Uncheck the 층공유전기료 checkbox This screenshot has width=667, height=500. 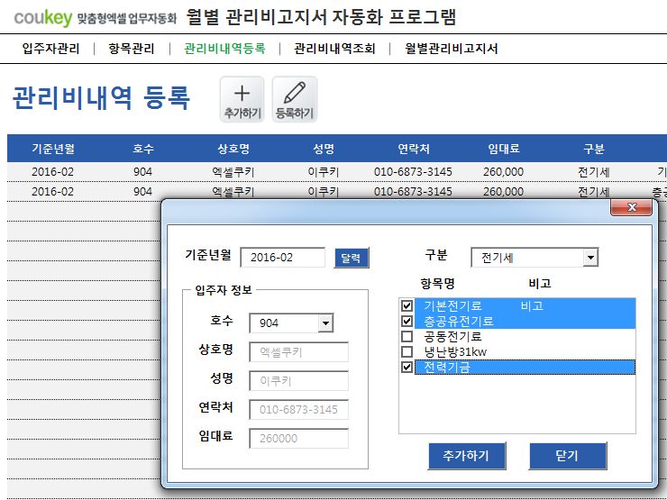pyautogui.click(x=407, y=321)
